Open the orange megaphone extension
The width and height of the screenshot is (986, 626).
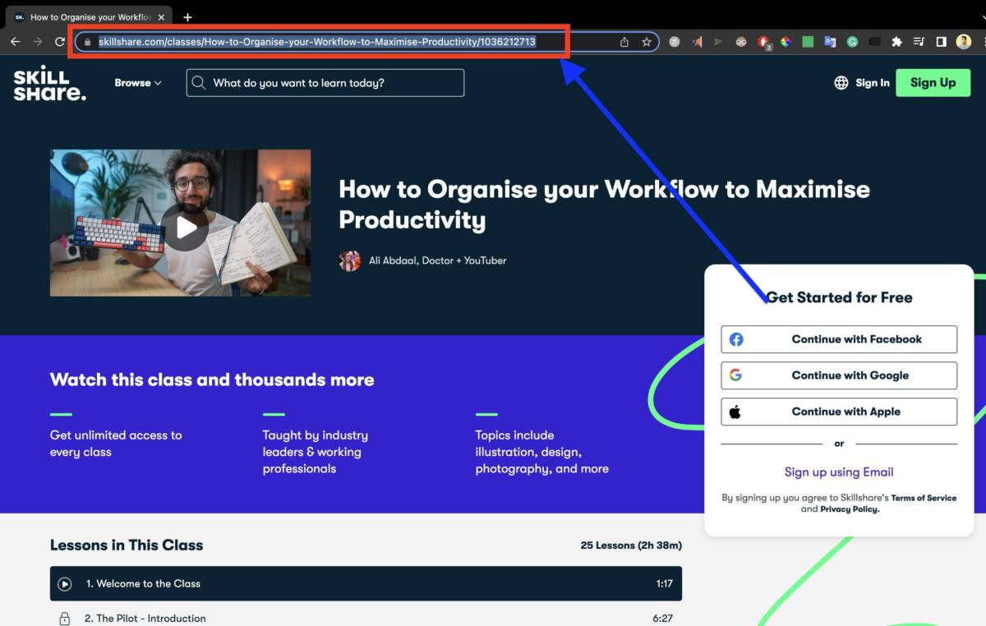coord(697,42)
